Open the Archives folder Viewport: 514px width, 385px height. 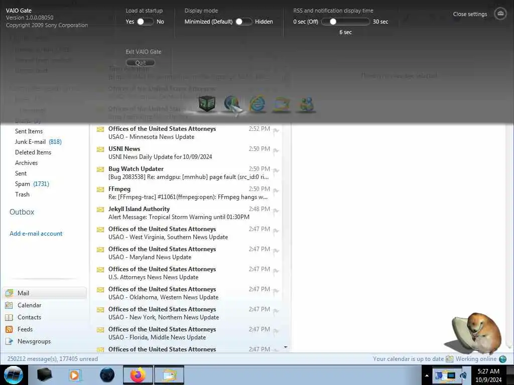26,163
